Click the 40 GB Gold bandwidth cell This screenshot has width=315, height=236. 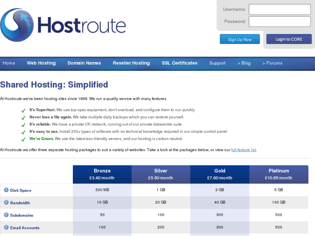tap(220, 202)
